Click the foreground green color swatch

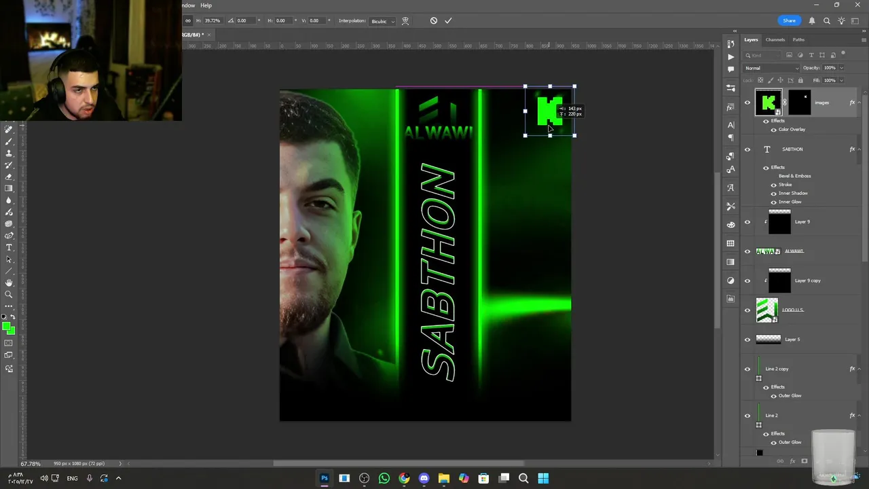6,327
